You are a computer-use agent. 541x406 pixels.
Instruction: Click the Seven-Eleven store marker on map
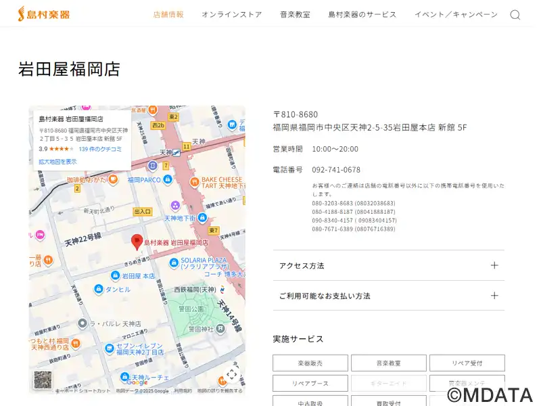coord(109,348)
